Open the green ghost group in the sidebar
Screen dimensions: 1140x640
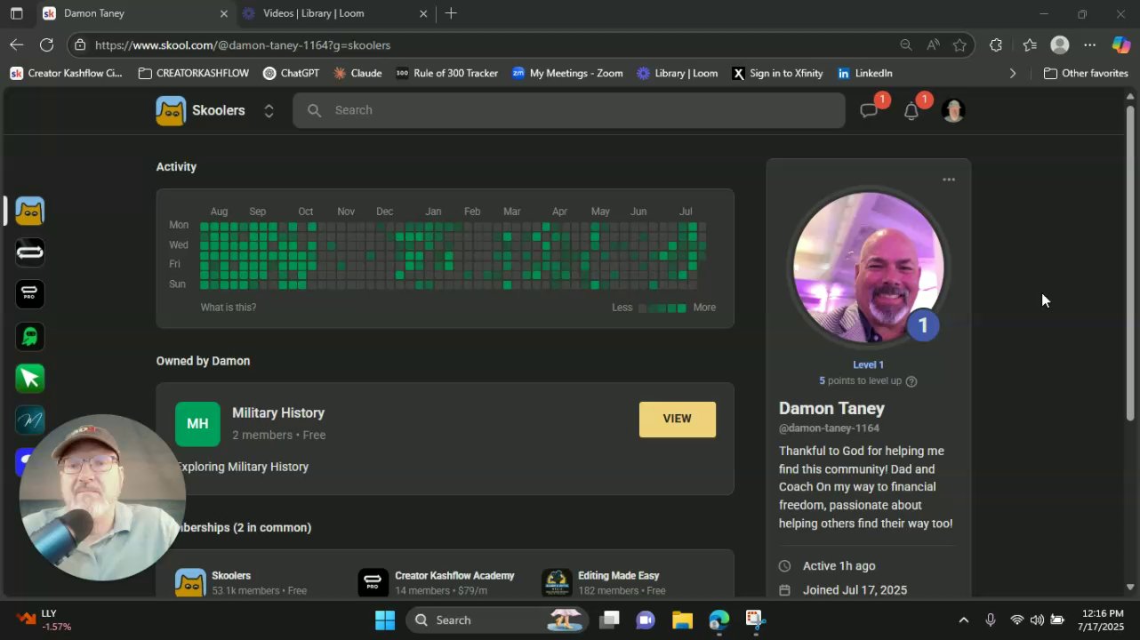pyautogui.click(x=29, y=336)
